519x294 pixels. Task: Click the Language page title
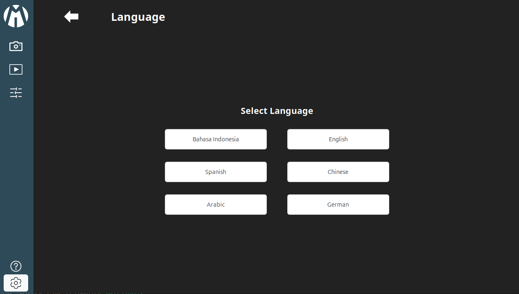(x=138, y=17)
